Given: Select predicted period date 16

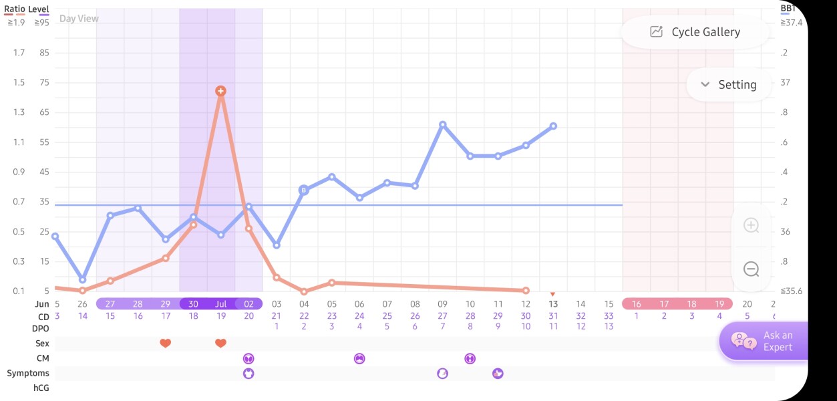Looking at the screenshot, I should tap(636, 304).
